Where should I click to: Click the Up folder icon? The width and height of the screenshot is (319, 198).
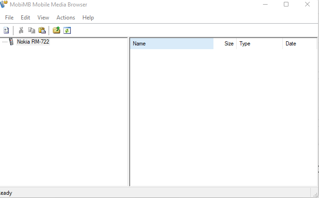(56, 30)
